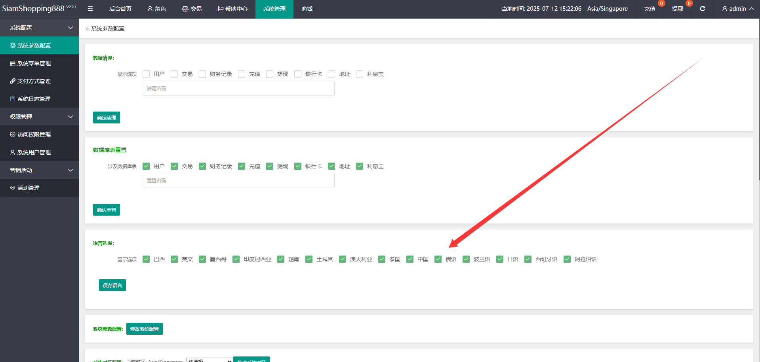Image resolution: width=760 pixels, height=362 pixels.
Task: Open the 提现 withdrawal notification
Action: tap(677, 9)
